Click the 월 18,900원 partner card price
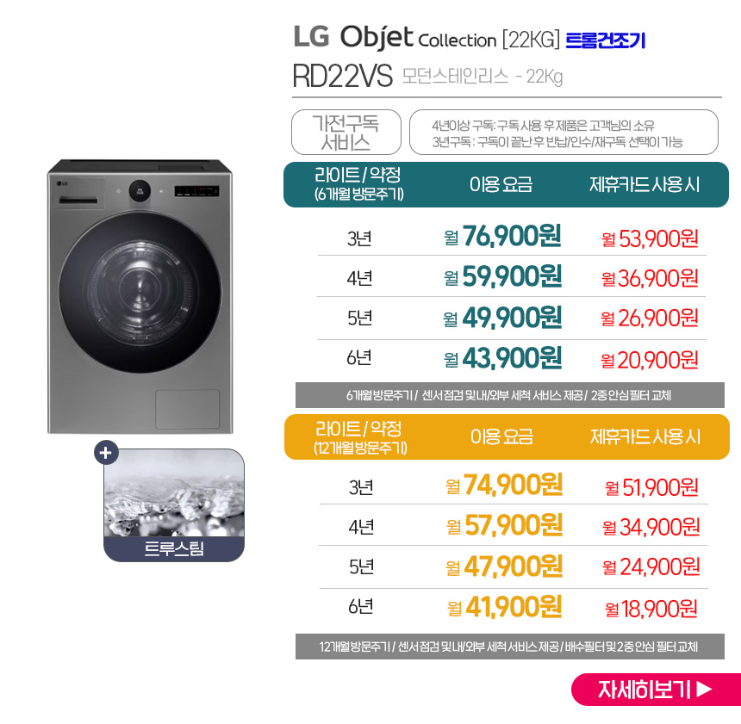Image resolution: width=741 pixels, height=724 pixels. 651,610
